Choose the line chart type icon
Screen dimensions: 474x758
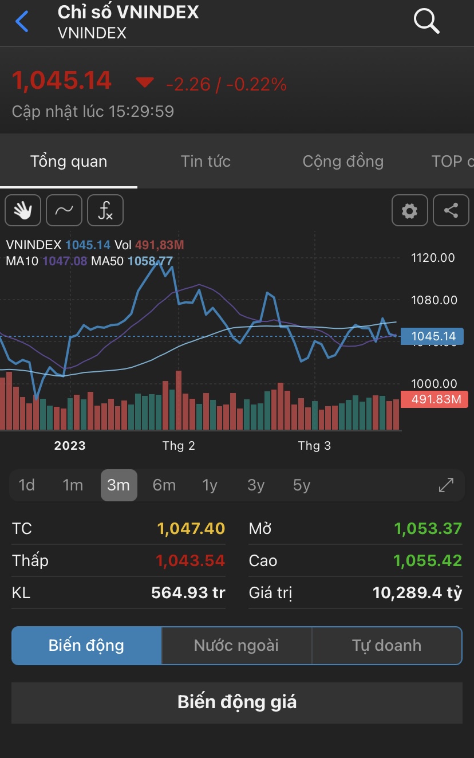tap(64, 210)
